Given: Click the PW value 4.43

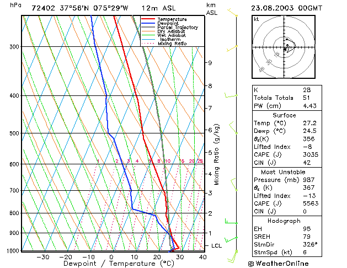Looking at the screenshot, I should point(309,106).
